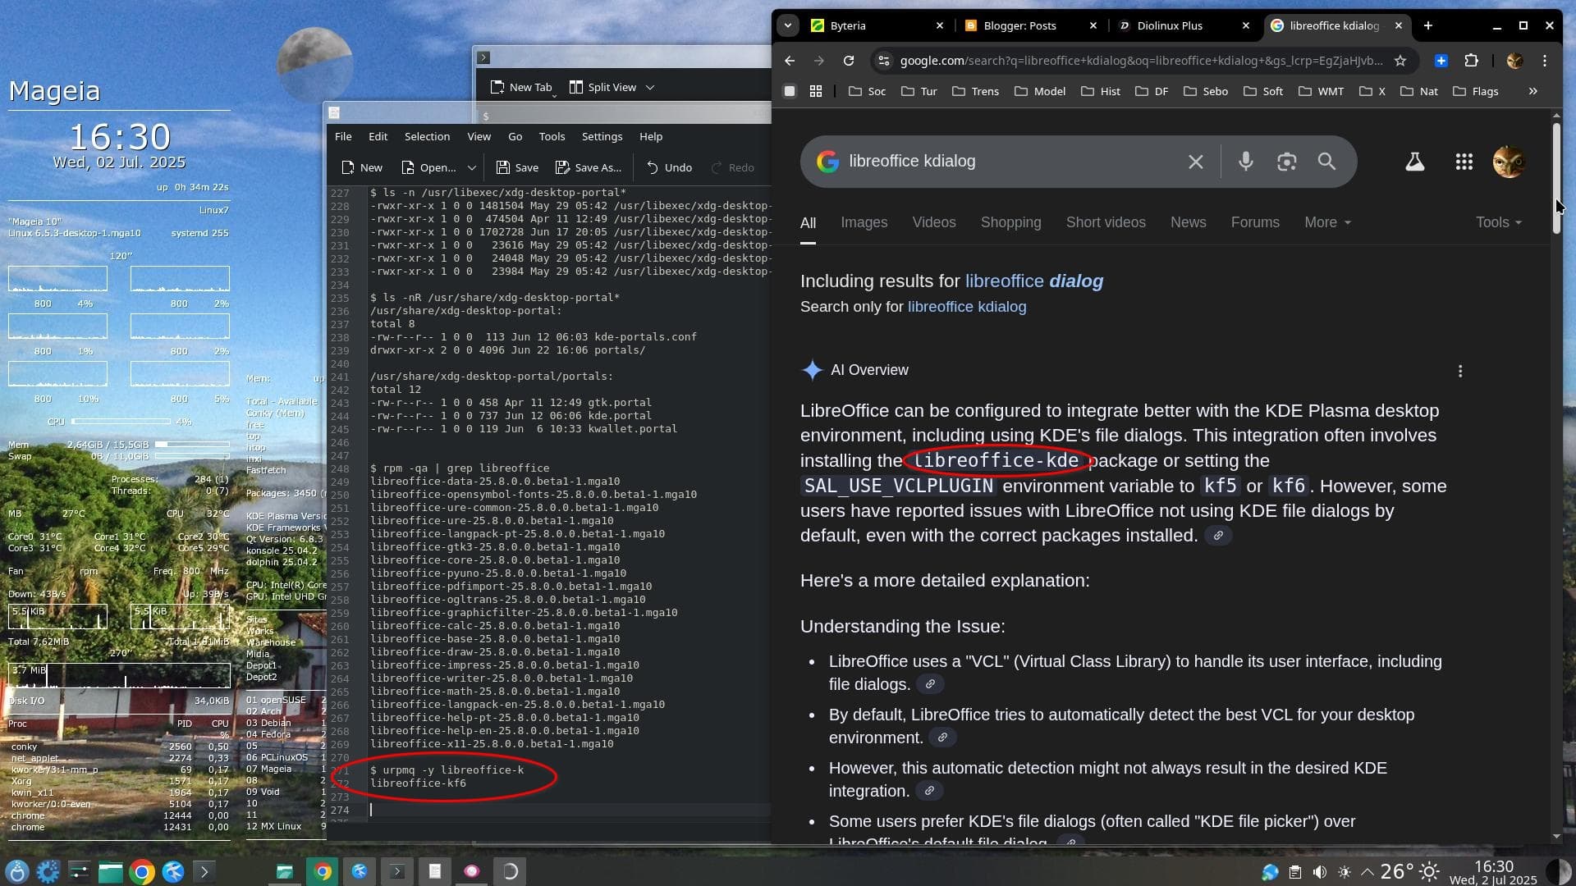Screen dimensions: 1576x886
Task: View site information icon in address bar
Action: click(883, 61)
